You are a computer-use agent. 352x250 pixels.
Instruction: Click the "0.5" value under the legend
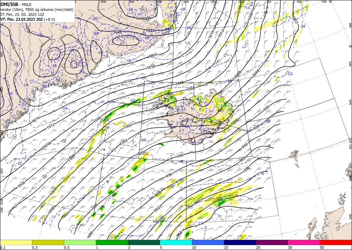[x=67, y=248]
